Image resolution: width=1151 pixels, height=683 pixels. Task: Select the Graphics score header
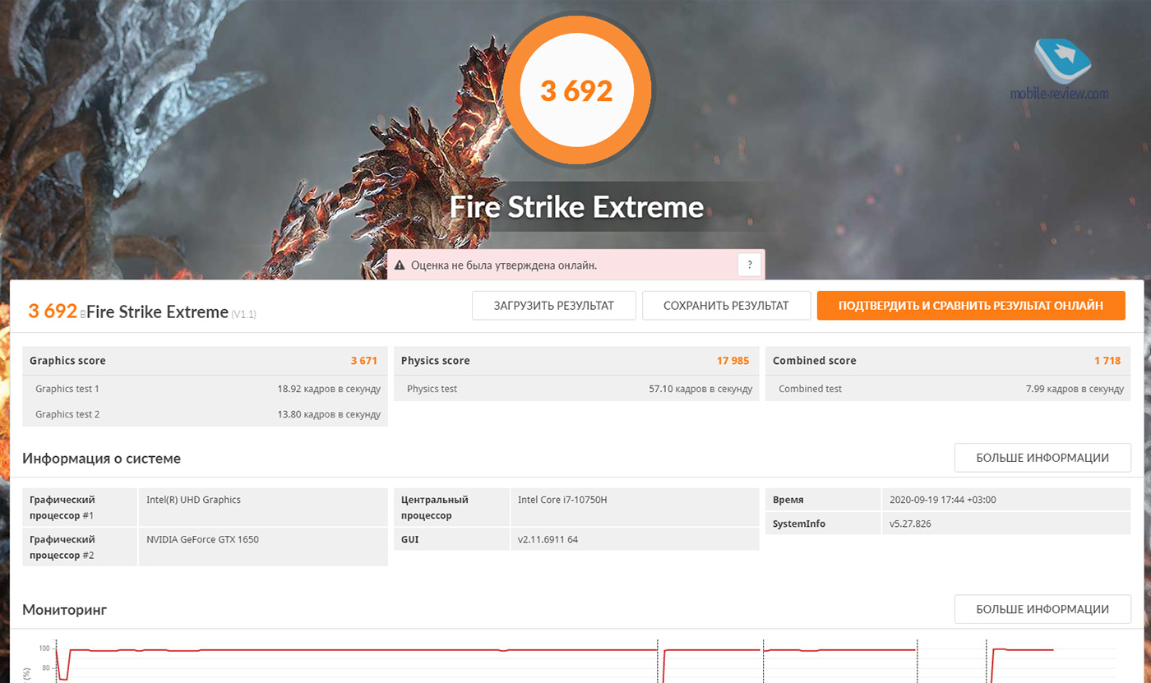tap(67, 361)
